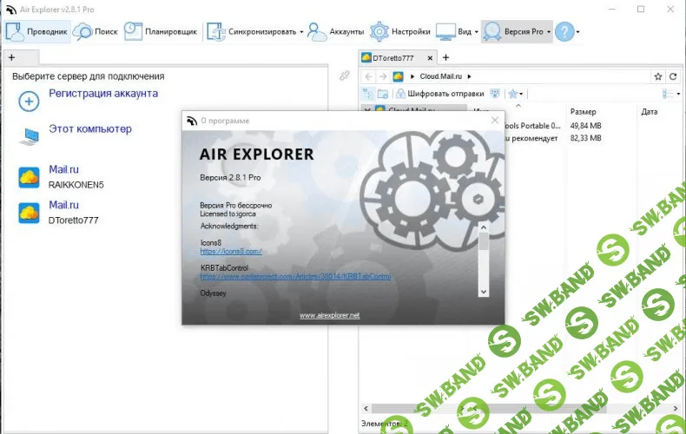Open Регистрация аккаунта link
This screenshot has width=686, height=434.
pyautogui.click(x=103, y=93)
